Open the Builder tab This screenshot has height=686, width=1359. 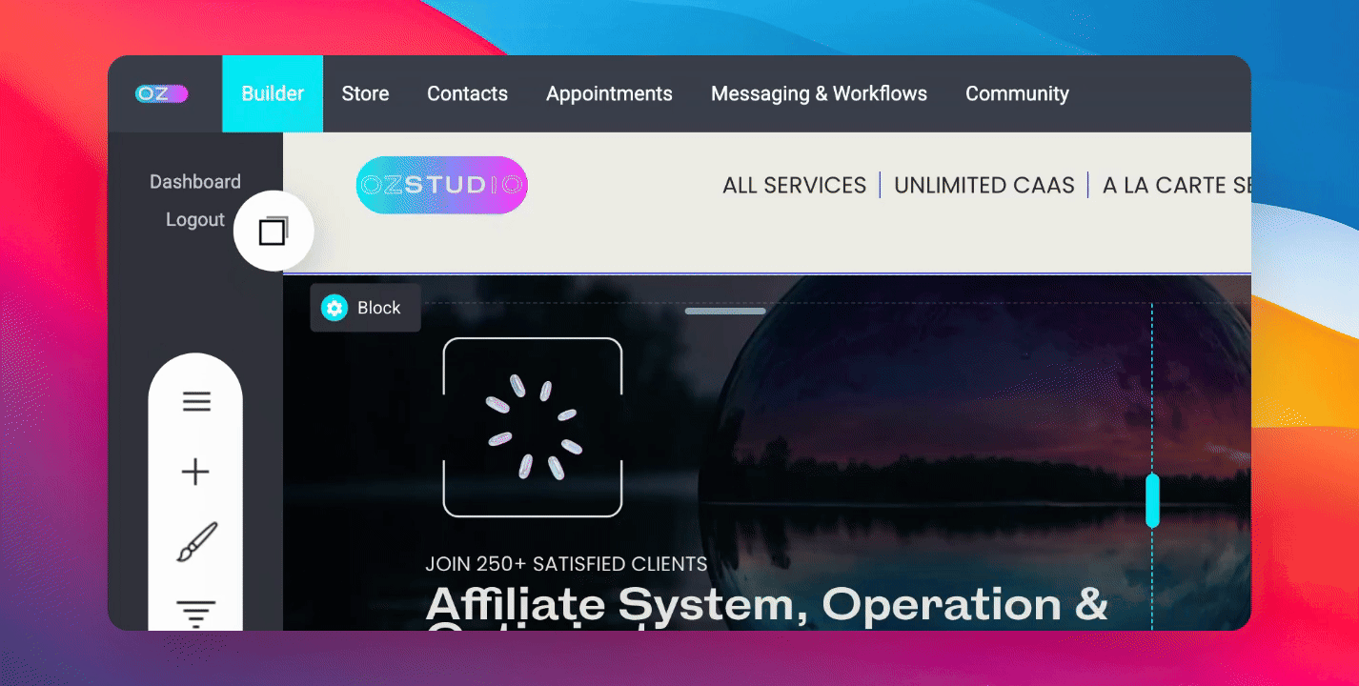[273, 93]
